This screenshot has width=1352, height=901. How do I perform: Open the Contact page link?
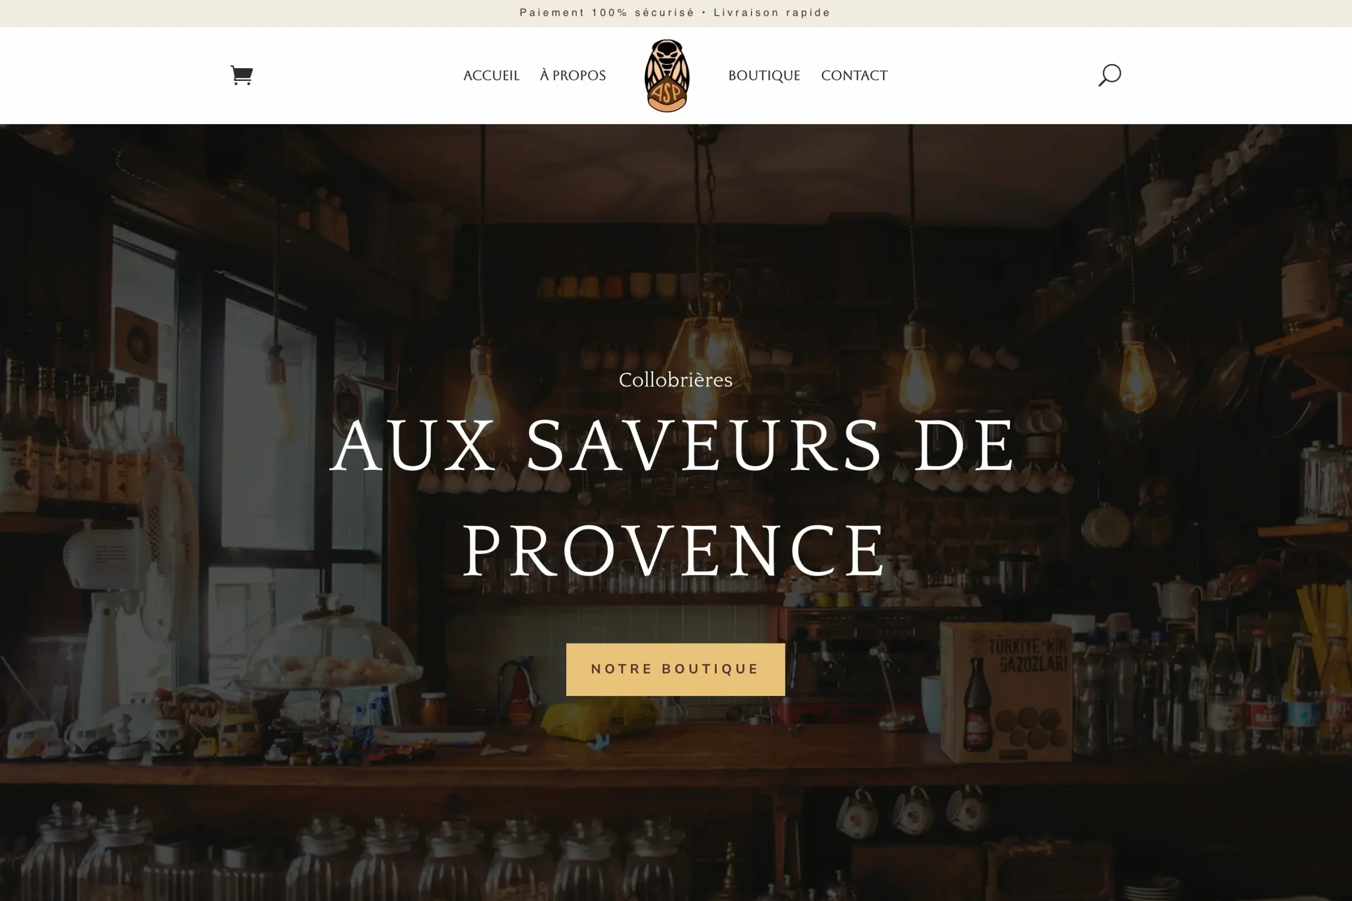point(853,76)
